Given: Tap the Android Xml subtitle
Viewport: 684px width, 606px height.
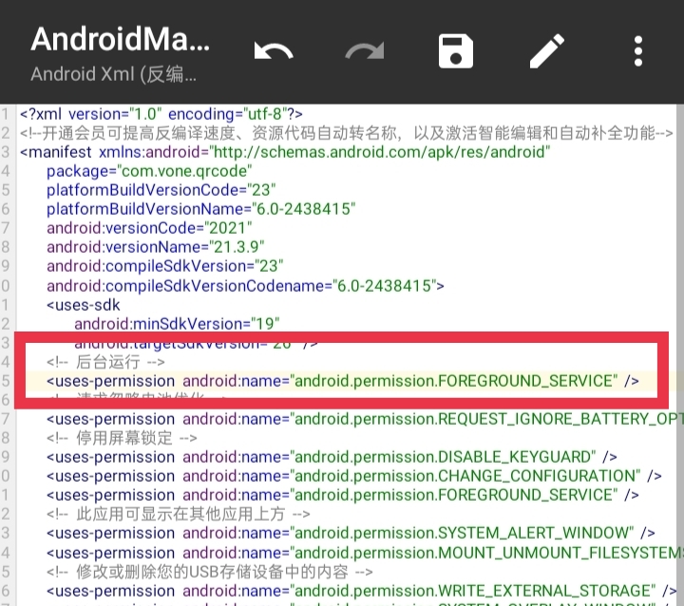Looking at the screenshot, I should [113, 74].
